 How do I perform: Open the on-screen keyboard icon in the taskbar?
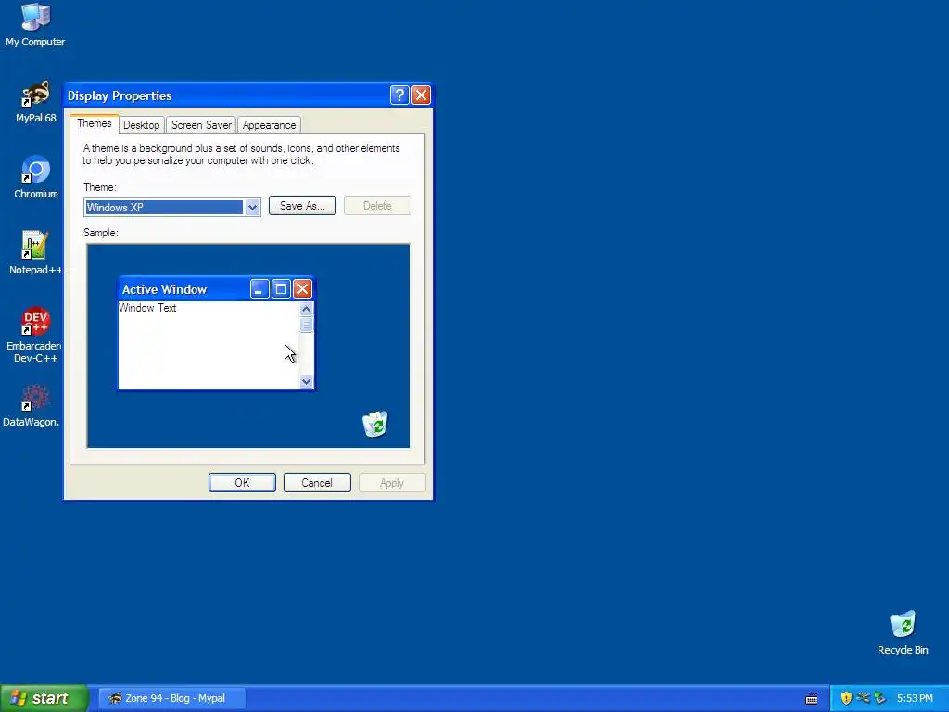pos(812,699)
